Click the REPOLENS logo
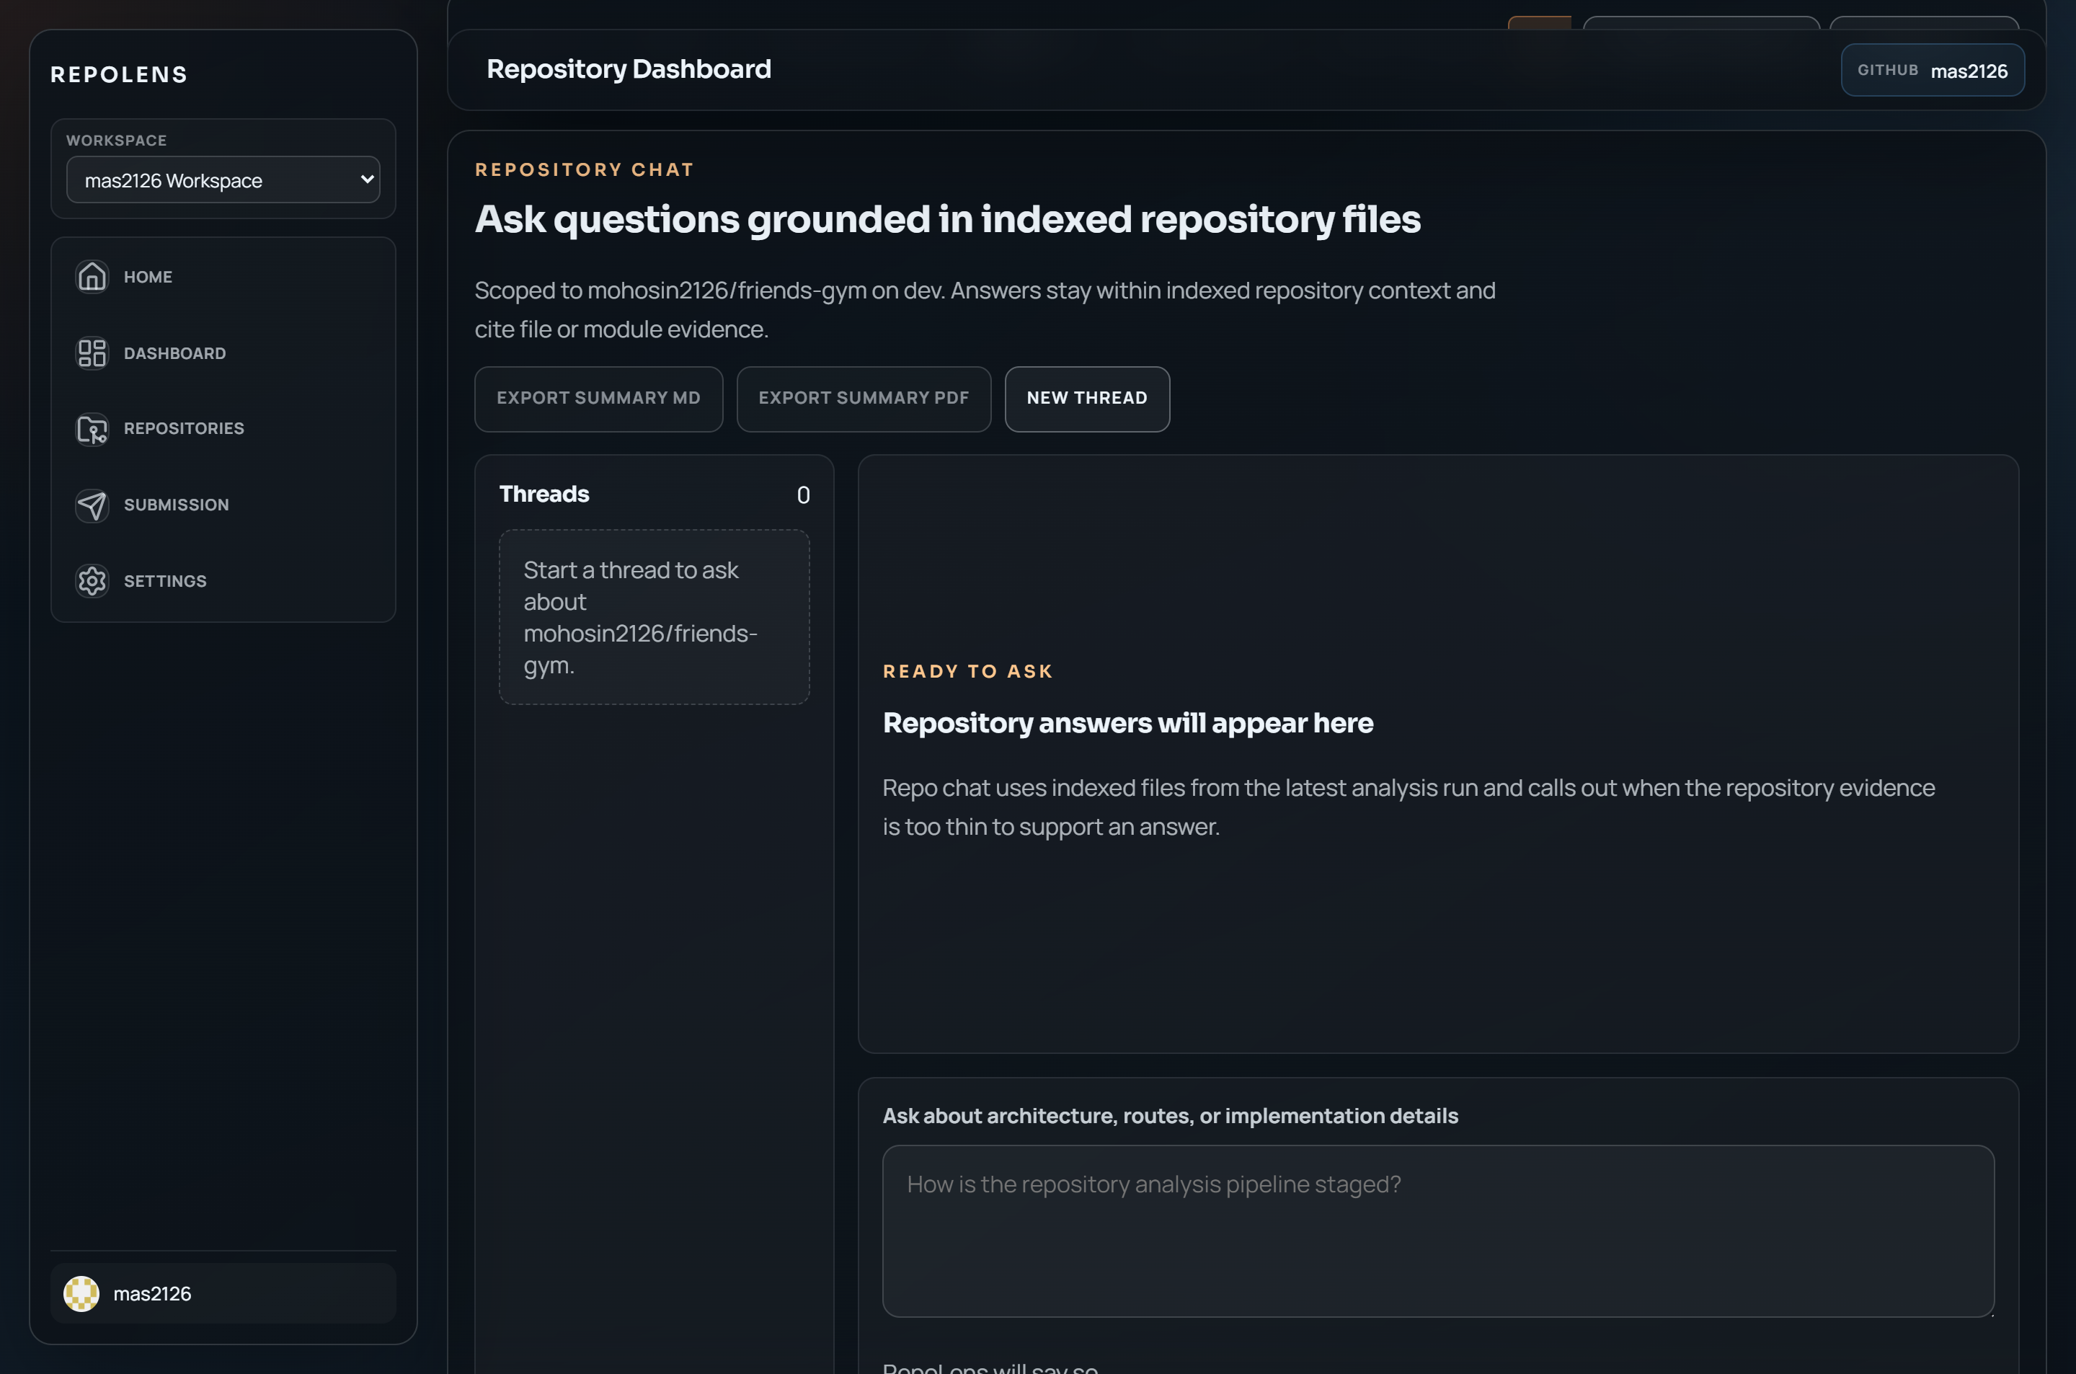The height and width of the screenshot is (1374, 2076). [118, 74]
